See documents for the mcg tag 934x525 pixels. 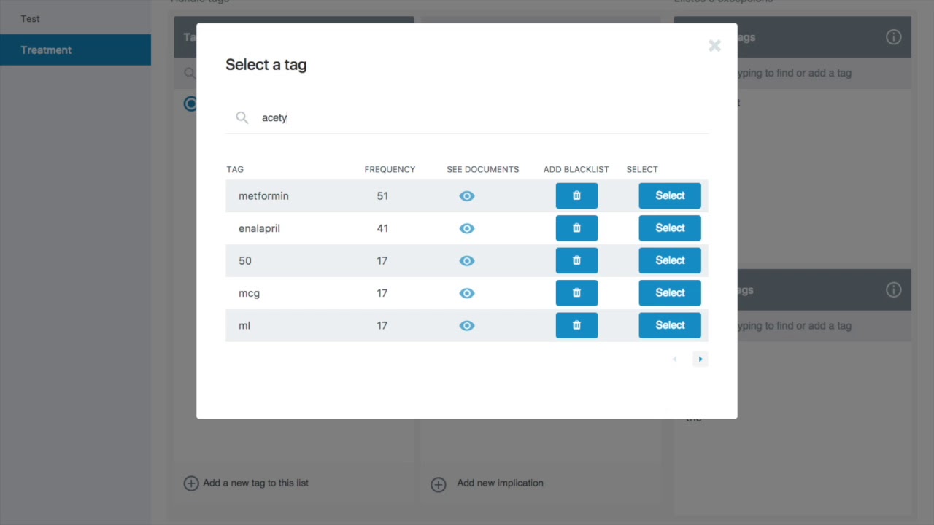point(467,293)
